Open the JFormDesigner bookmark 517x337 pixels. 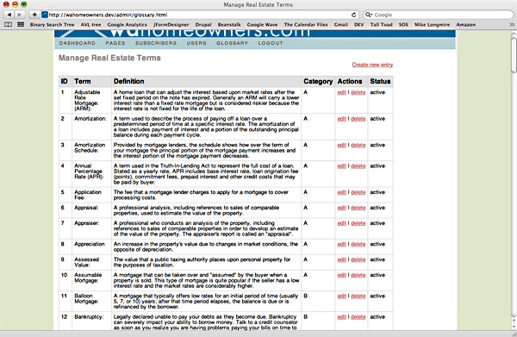pyautogui.click(x=171, y=25)
